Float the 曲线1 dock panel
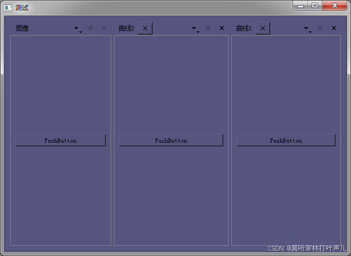The width and height of the screenshot is (351, 256). click(x=320, y=28)
